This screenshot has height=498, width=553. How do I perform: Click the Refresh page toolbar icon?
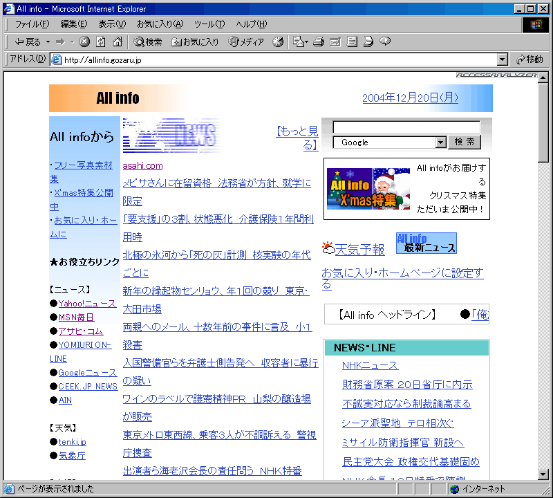click(x=101, y=41)
